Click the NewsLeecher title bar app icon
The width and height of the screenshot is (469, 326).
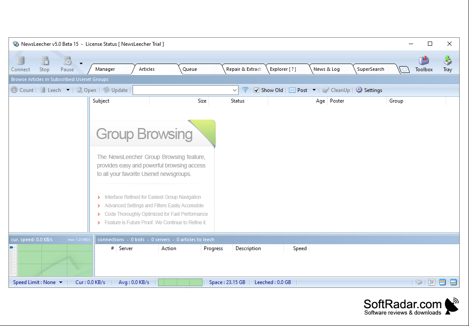(16, 44)
